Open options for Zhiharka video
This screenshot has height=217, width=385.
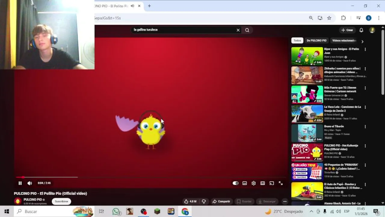tap(365, 69)
